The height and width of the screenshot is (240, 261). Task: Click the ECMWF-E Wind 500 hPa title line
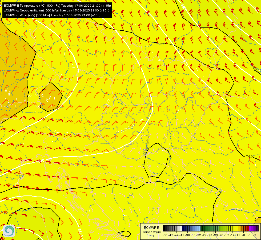point(52,15)
